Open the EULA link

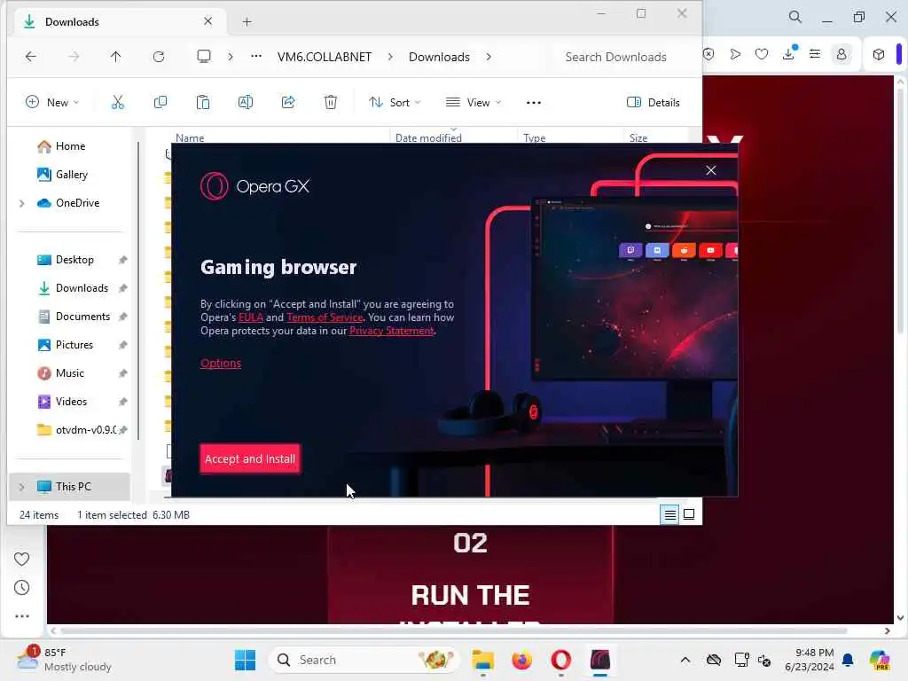[x=251, y=317]
